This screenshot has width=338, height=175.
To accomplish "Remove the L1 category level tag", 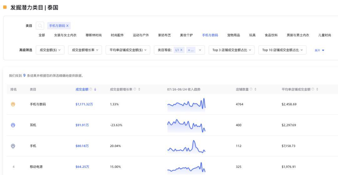I will click(181, 50).
